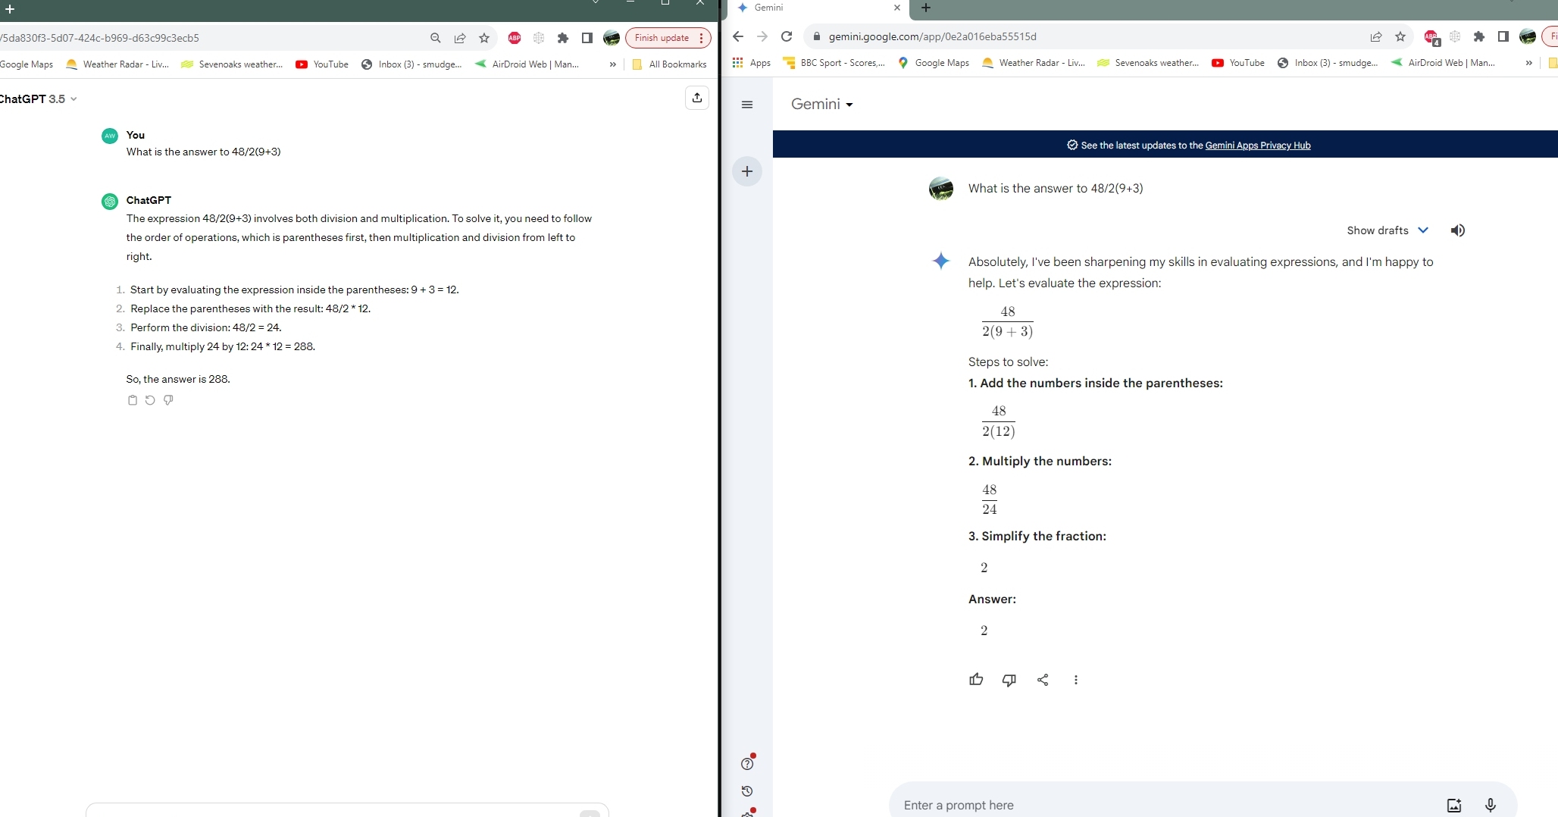Expand Show drafts in Gemini
Viewport: 1558px width, 817px height.
tap(1387, 230)
